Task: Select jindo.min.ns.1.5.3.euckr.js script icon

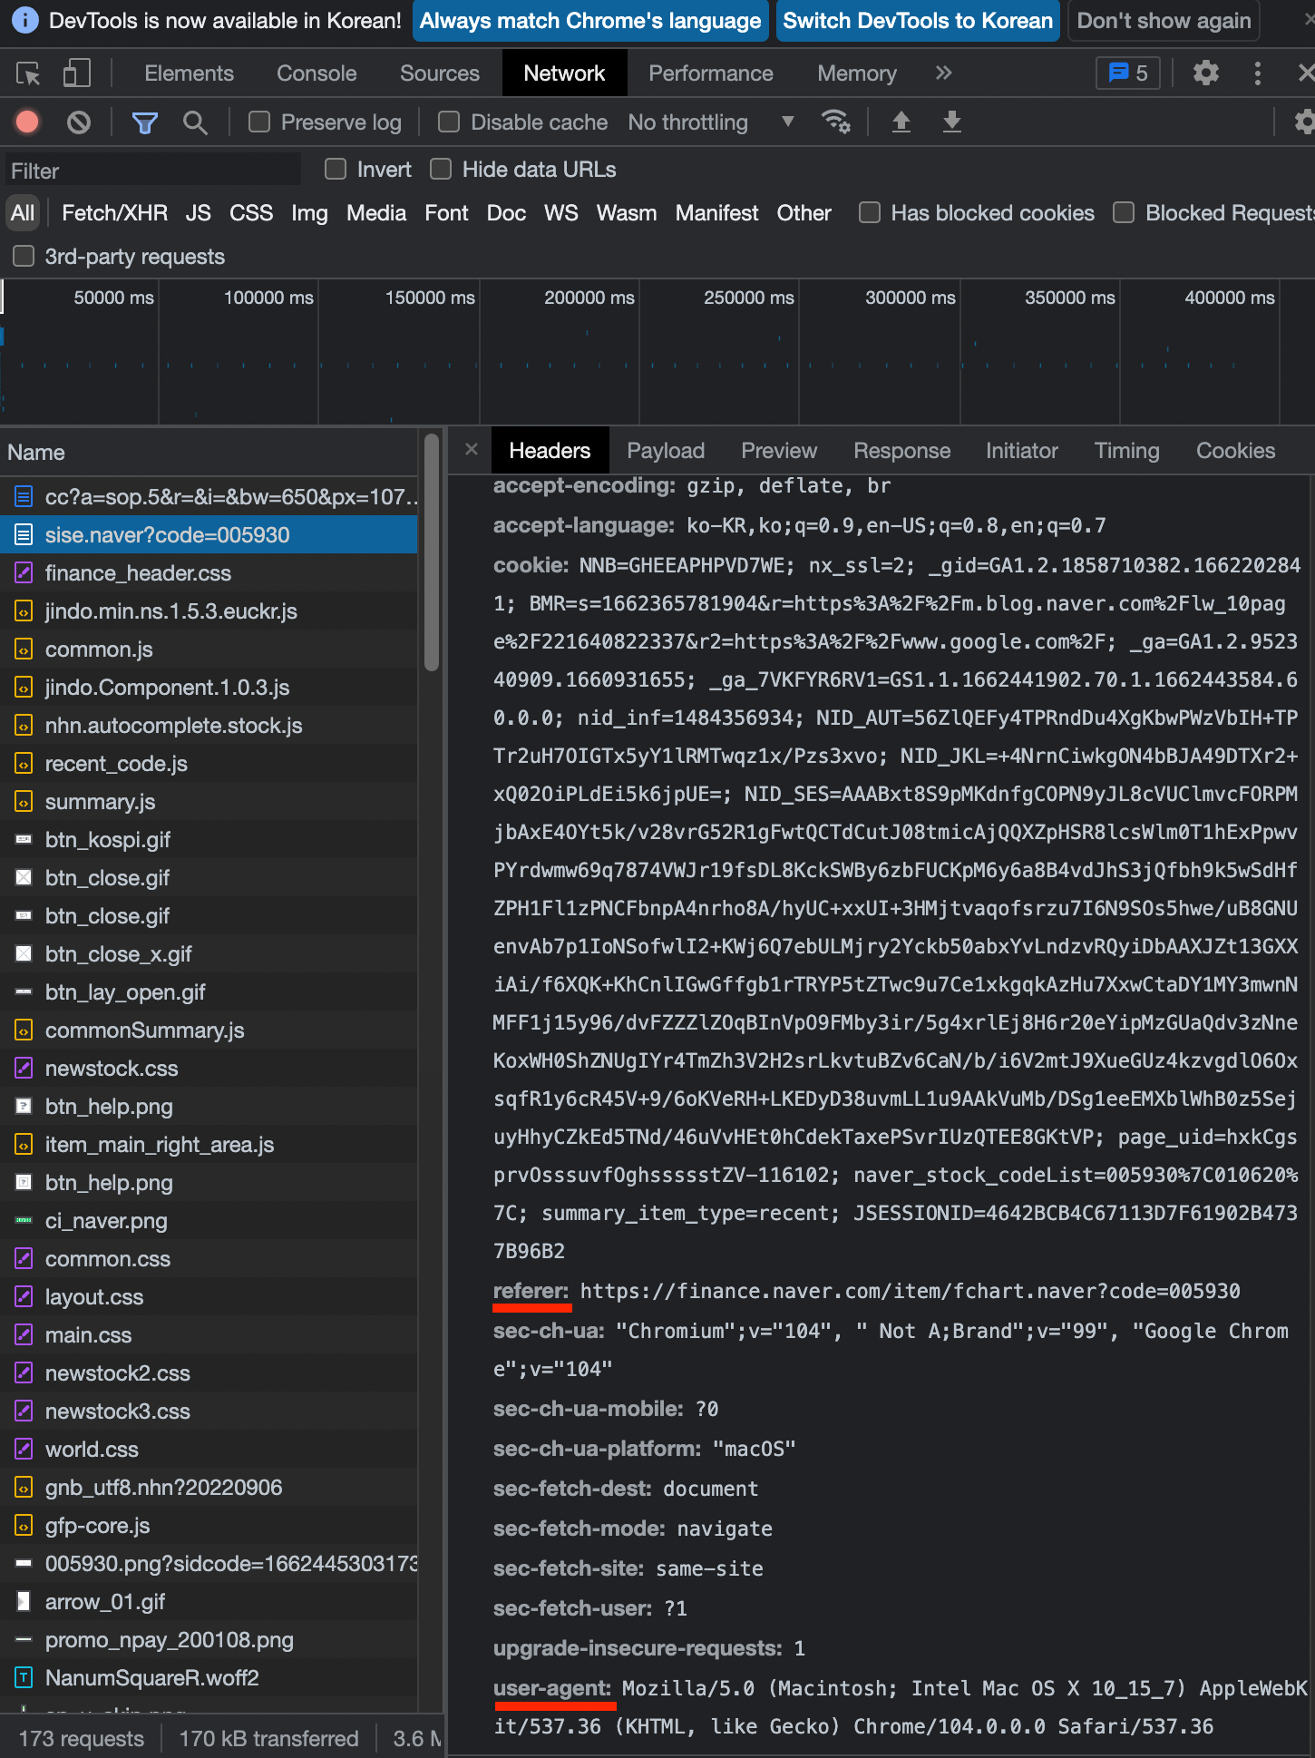Action: (x=24, y=611)
